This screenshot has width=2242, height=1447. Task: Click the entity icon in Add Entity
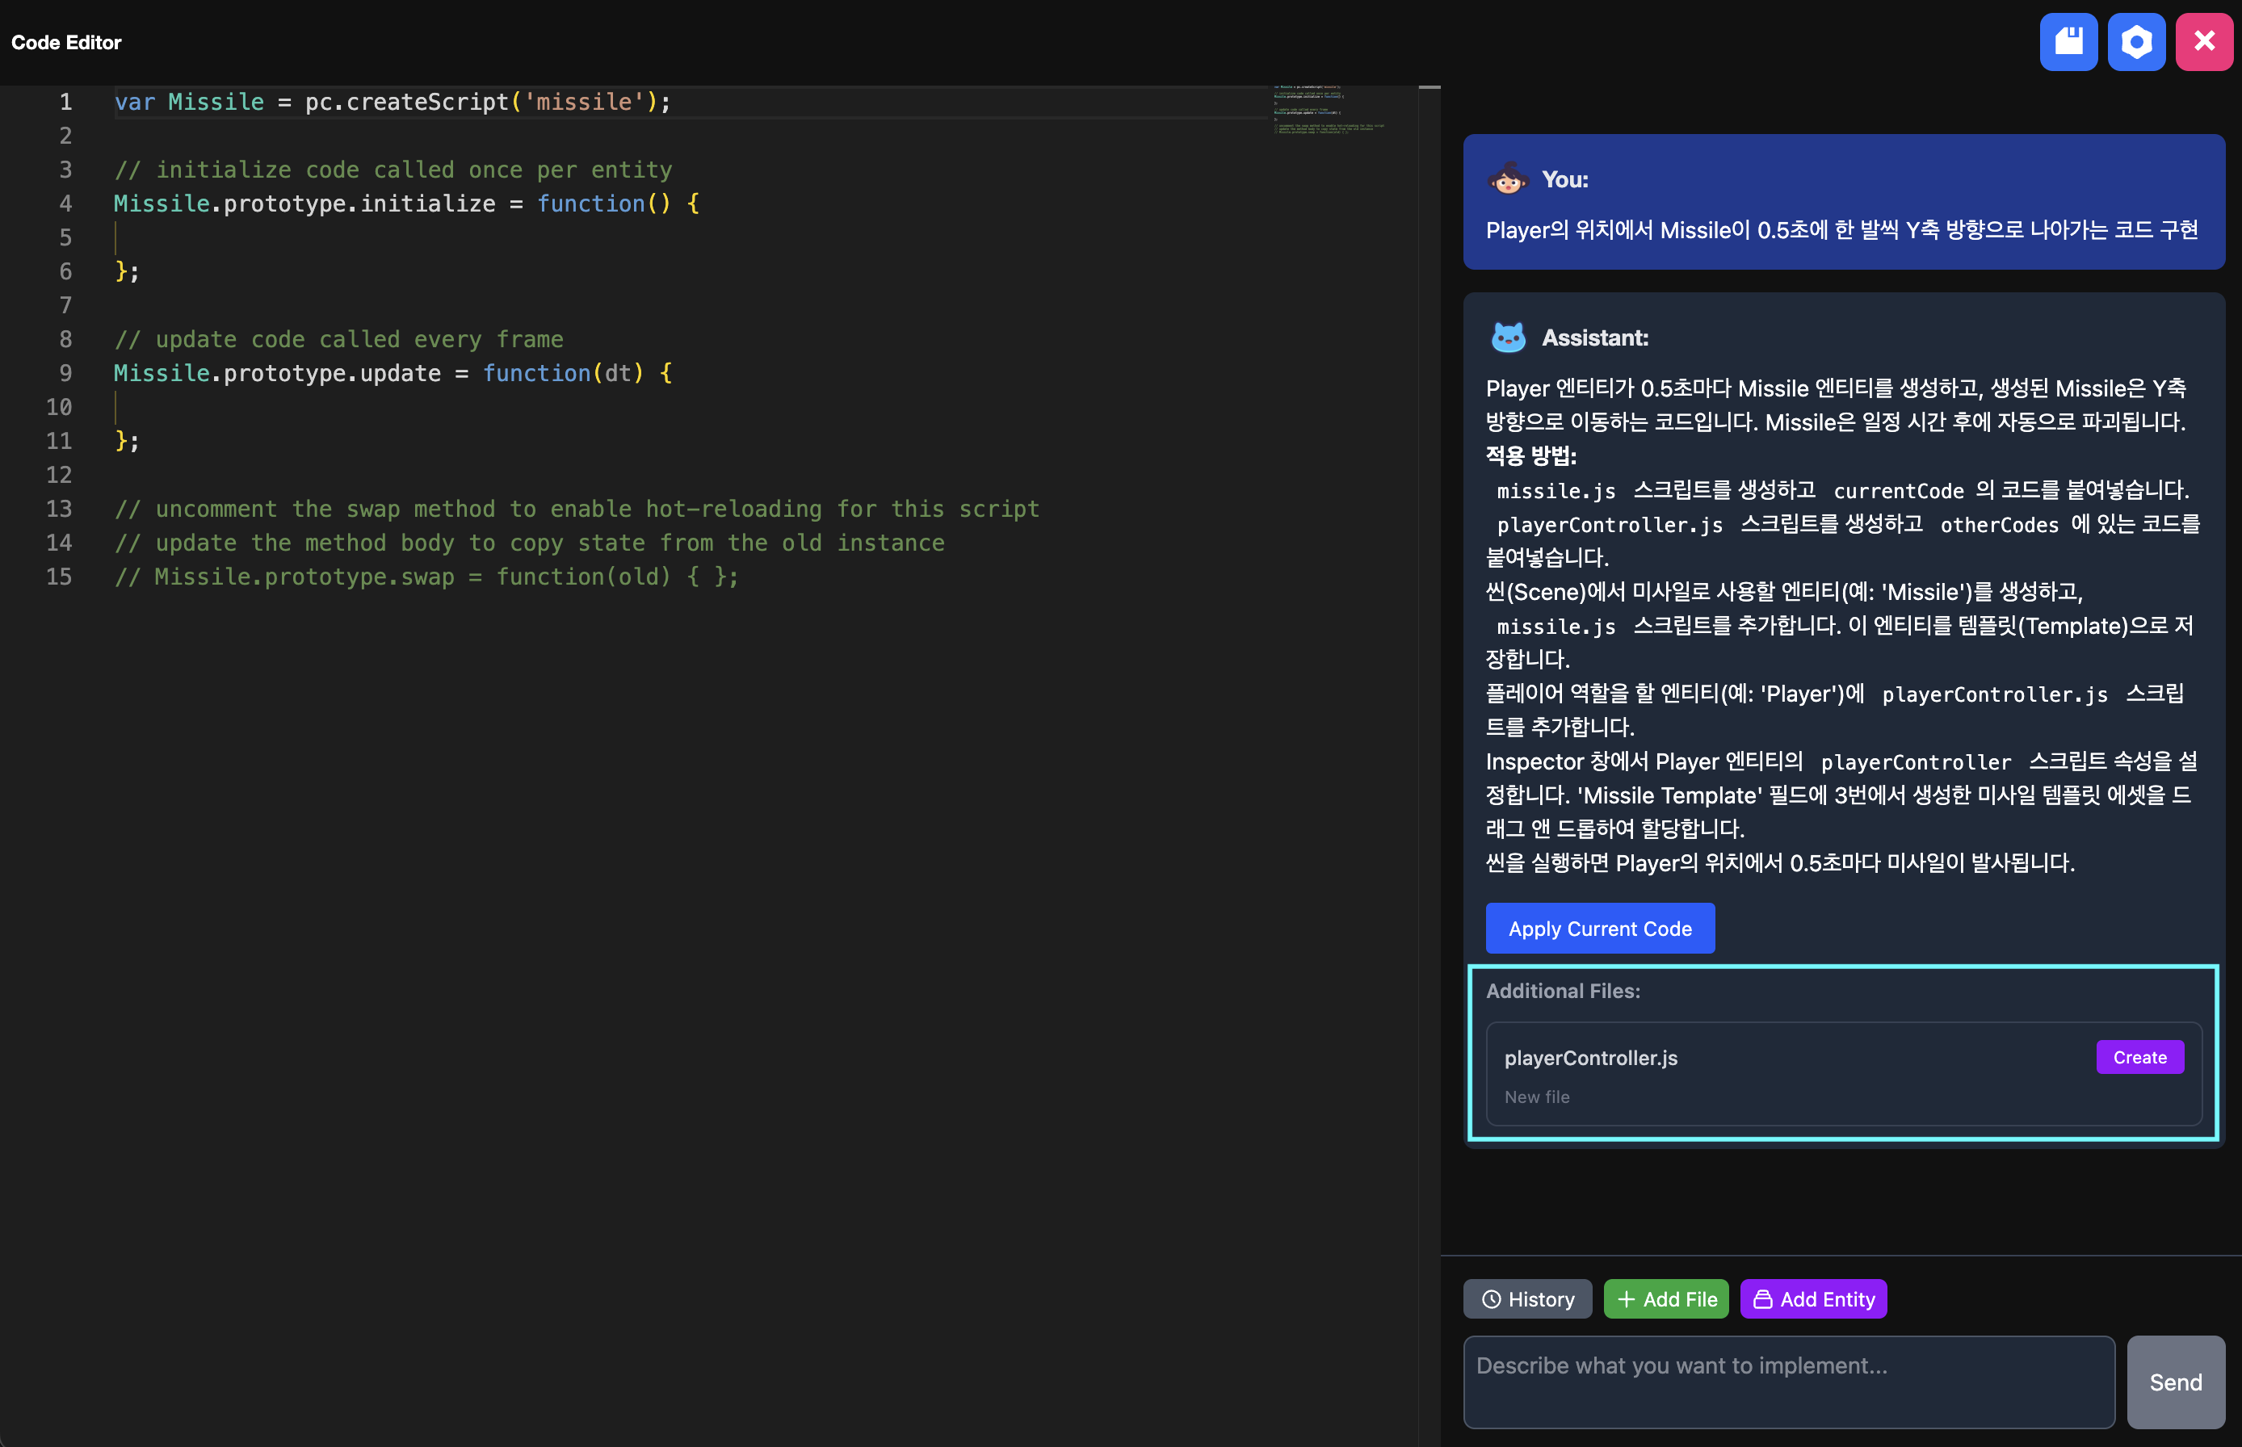click(x=1763, y=1299)
